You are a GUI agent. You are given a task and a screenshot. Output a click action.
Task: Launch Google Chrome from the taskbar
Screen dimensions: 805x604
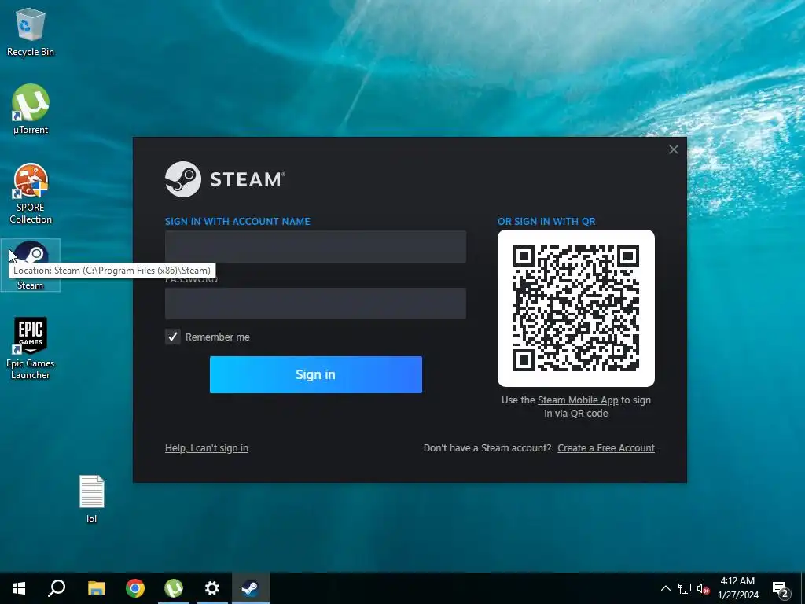[x=135, y=588]
